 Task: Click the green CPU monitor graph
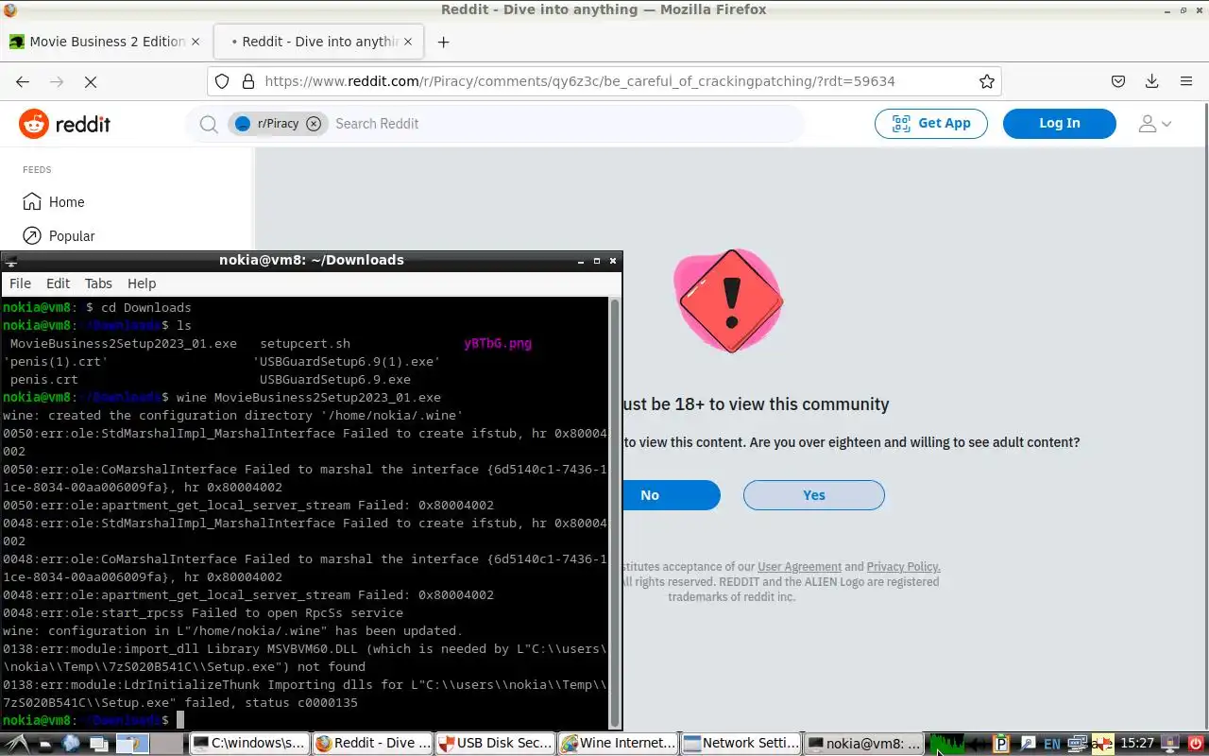coord(947,744)
